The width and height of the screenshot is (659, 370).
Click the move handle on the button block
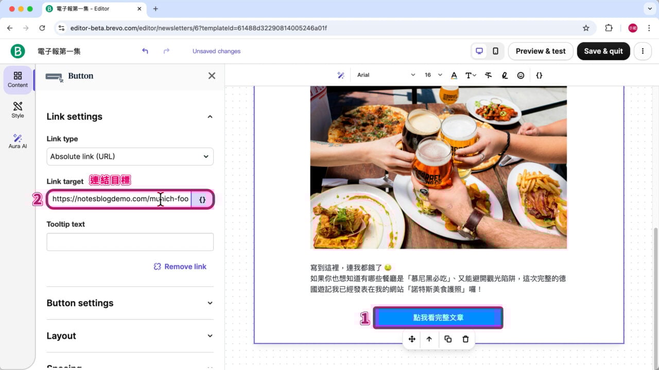tap(412, 339)
